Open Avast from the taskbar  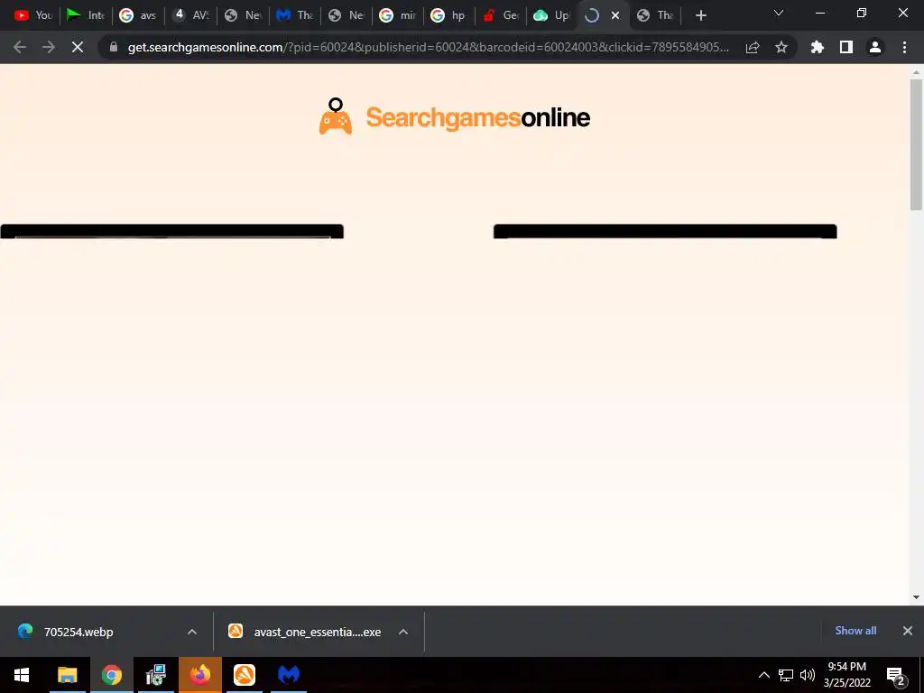pos(245,675)
